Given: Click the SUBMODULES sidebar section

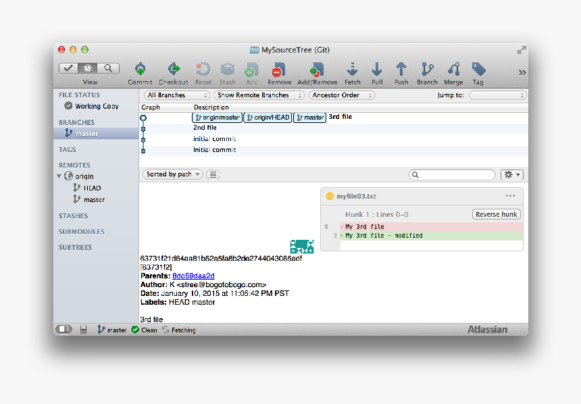Looking at the screenshot, I should 81,231.
